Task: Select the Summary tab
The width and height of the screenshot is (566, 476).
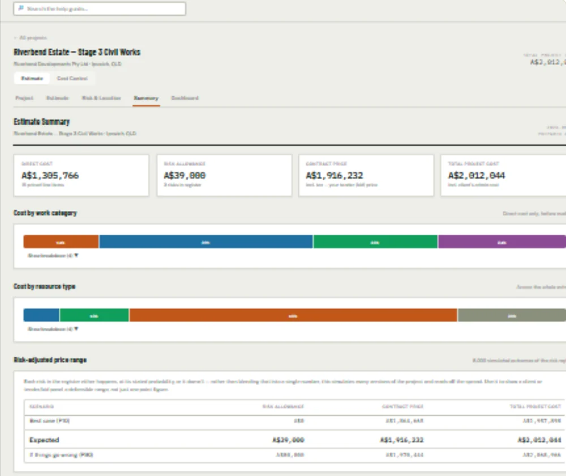Action: pyautogui.click(x=146, y=98)
